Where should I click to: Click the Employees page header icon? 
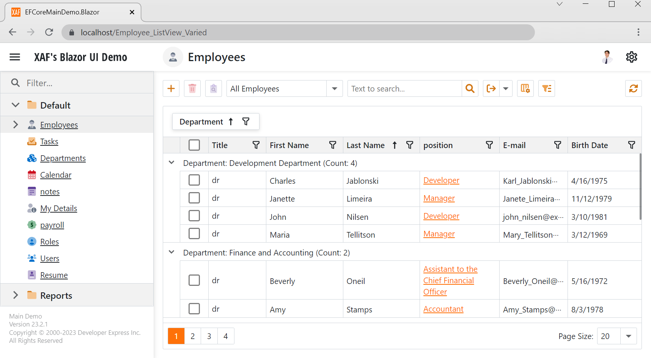173,57
